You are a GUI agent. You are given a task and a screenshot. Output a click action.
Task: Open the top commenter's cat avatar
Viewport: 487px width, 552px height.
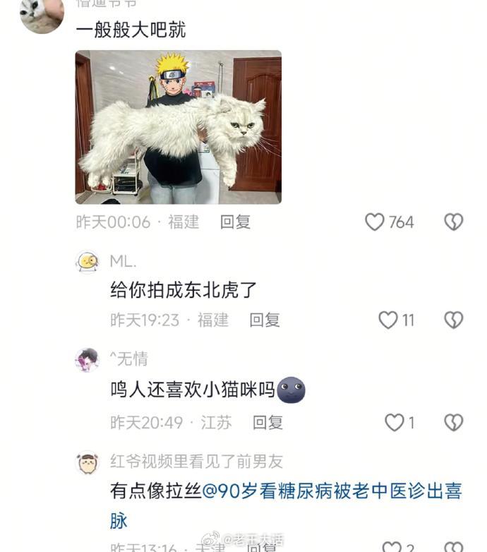pos(42,13)
